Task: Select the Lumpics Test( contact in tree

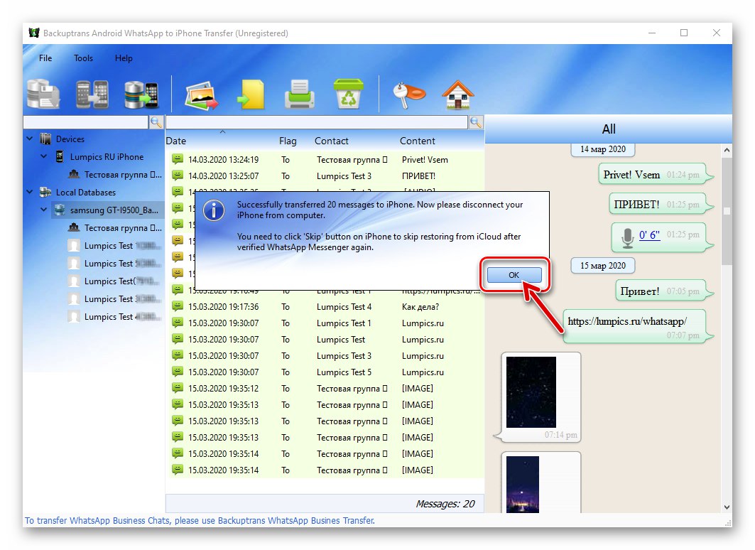Action: pos(122,281)
